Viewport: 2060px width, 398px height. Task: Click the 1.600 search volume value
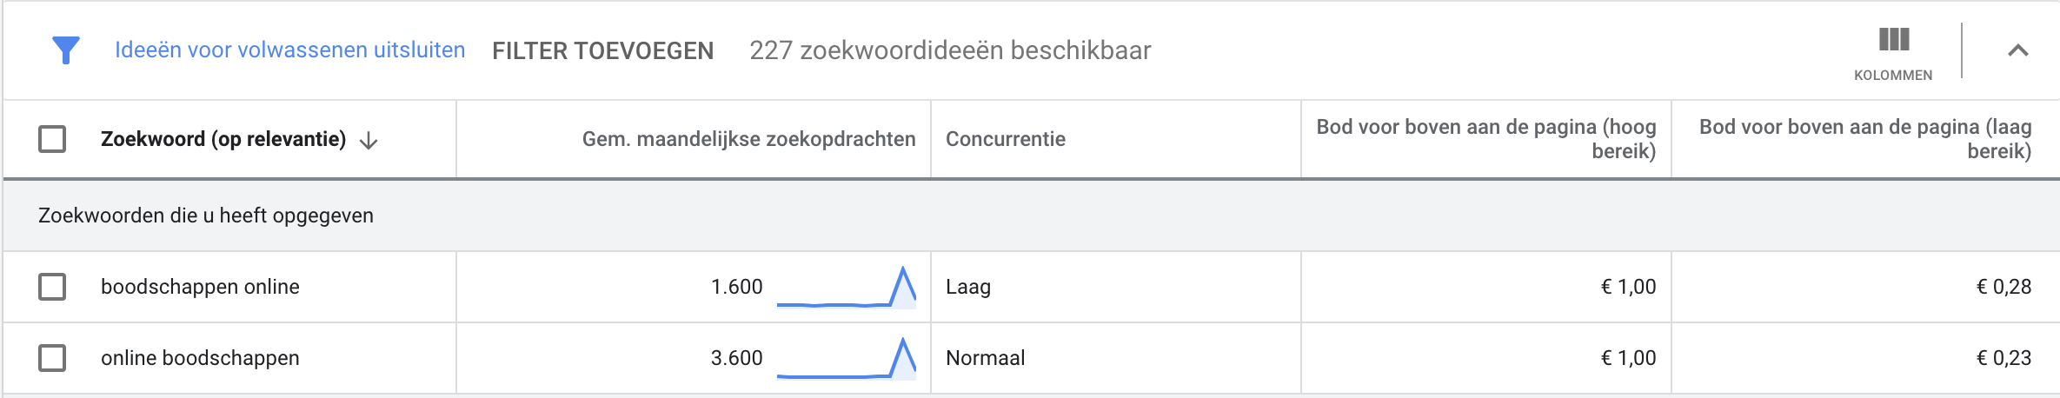click(736, 287)
